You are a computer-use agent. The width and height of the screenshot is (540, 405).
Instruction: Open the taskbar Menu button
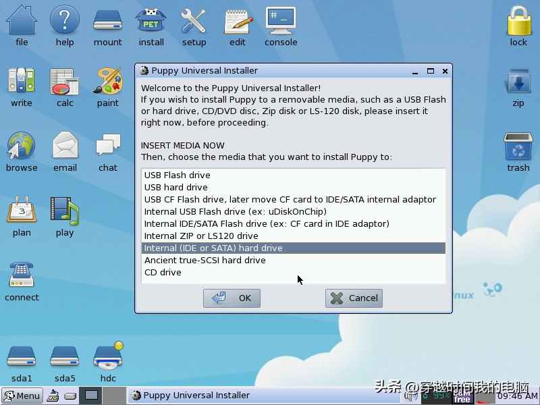pyautogui.click(x=22, y=396)
